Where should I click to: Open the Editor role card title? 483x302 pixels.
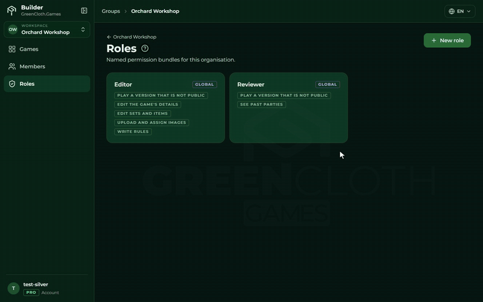click(123, 85)
